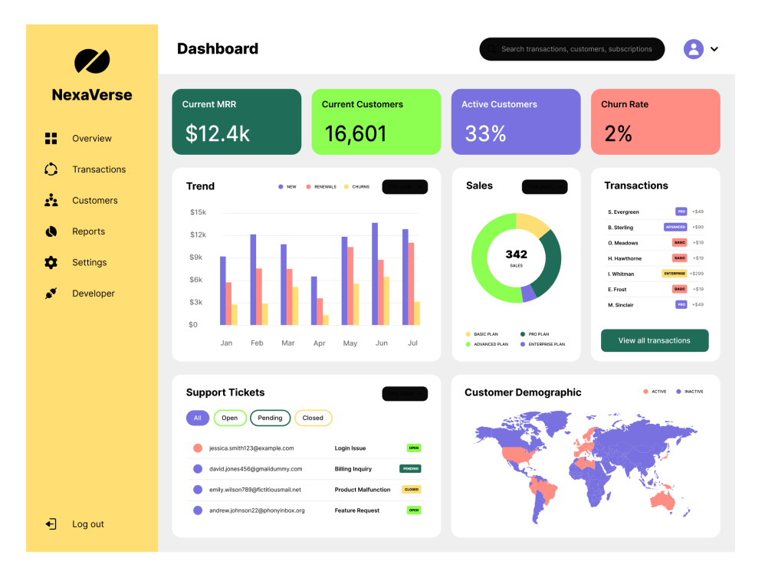
Task: Click the Reports pie chart icon
Action: coord(51,231)
